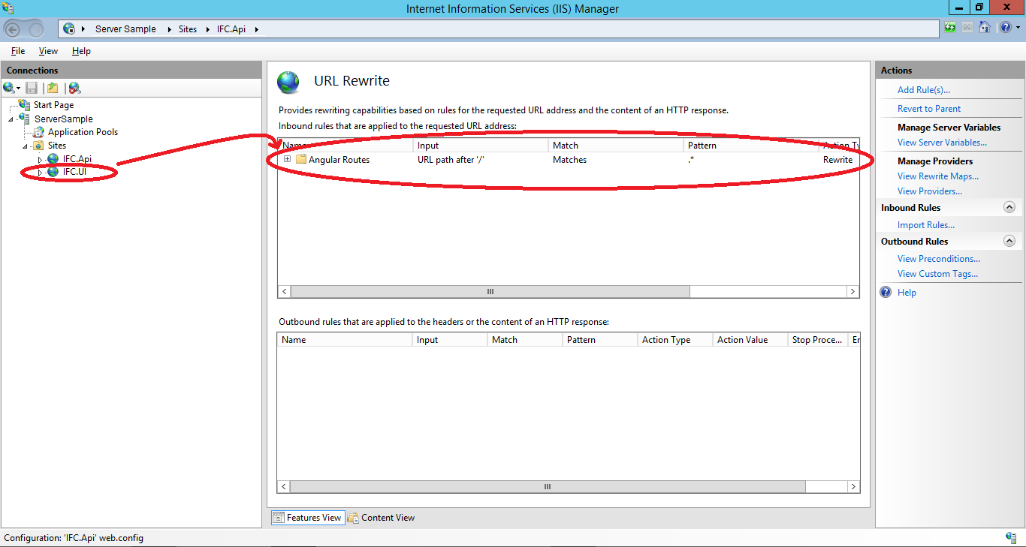Click the Angular Routes folder icon
This screenshot has height=547, width=1026.
pos(301,159)
